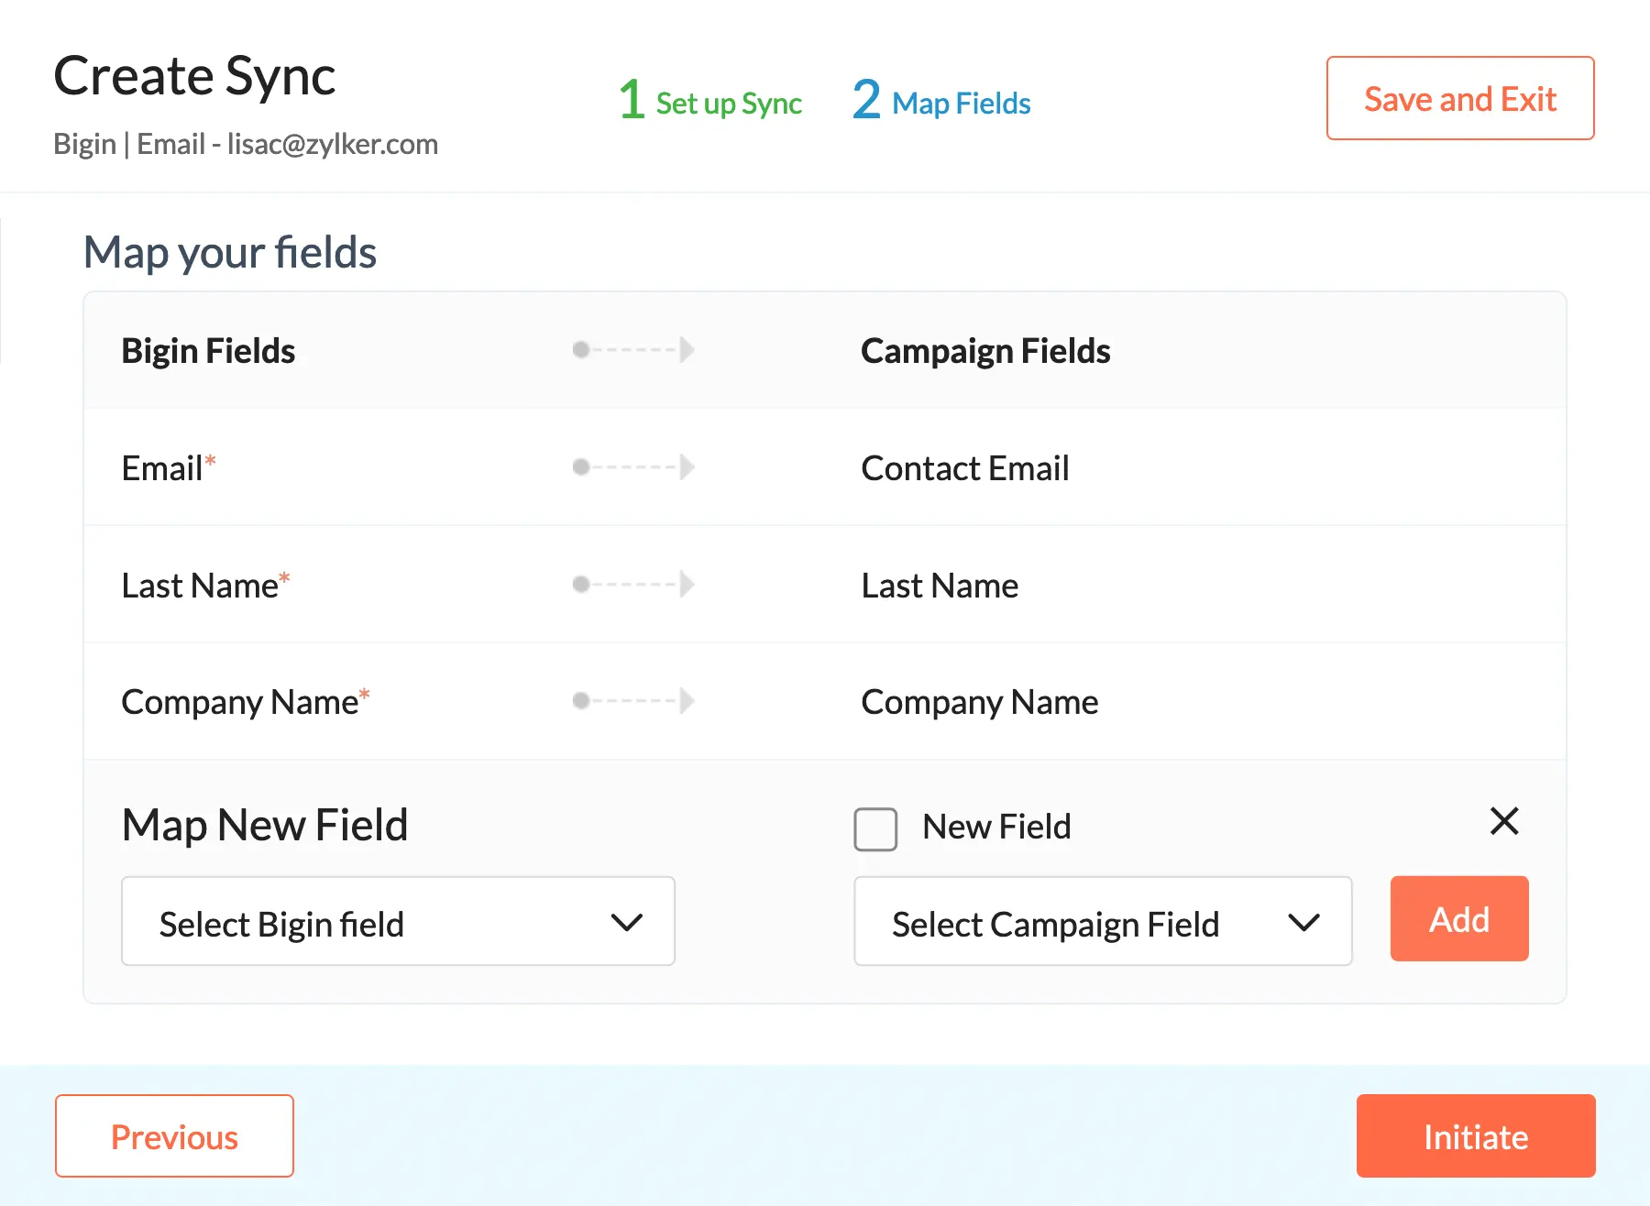Click the Bigin Fields column header

click(208, 351)
